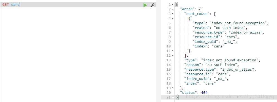Click the fold end marker on line 21
The image size is (277, 102).
pos(173,97)
